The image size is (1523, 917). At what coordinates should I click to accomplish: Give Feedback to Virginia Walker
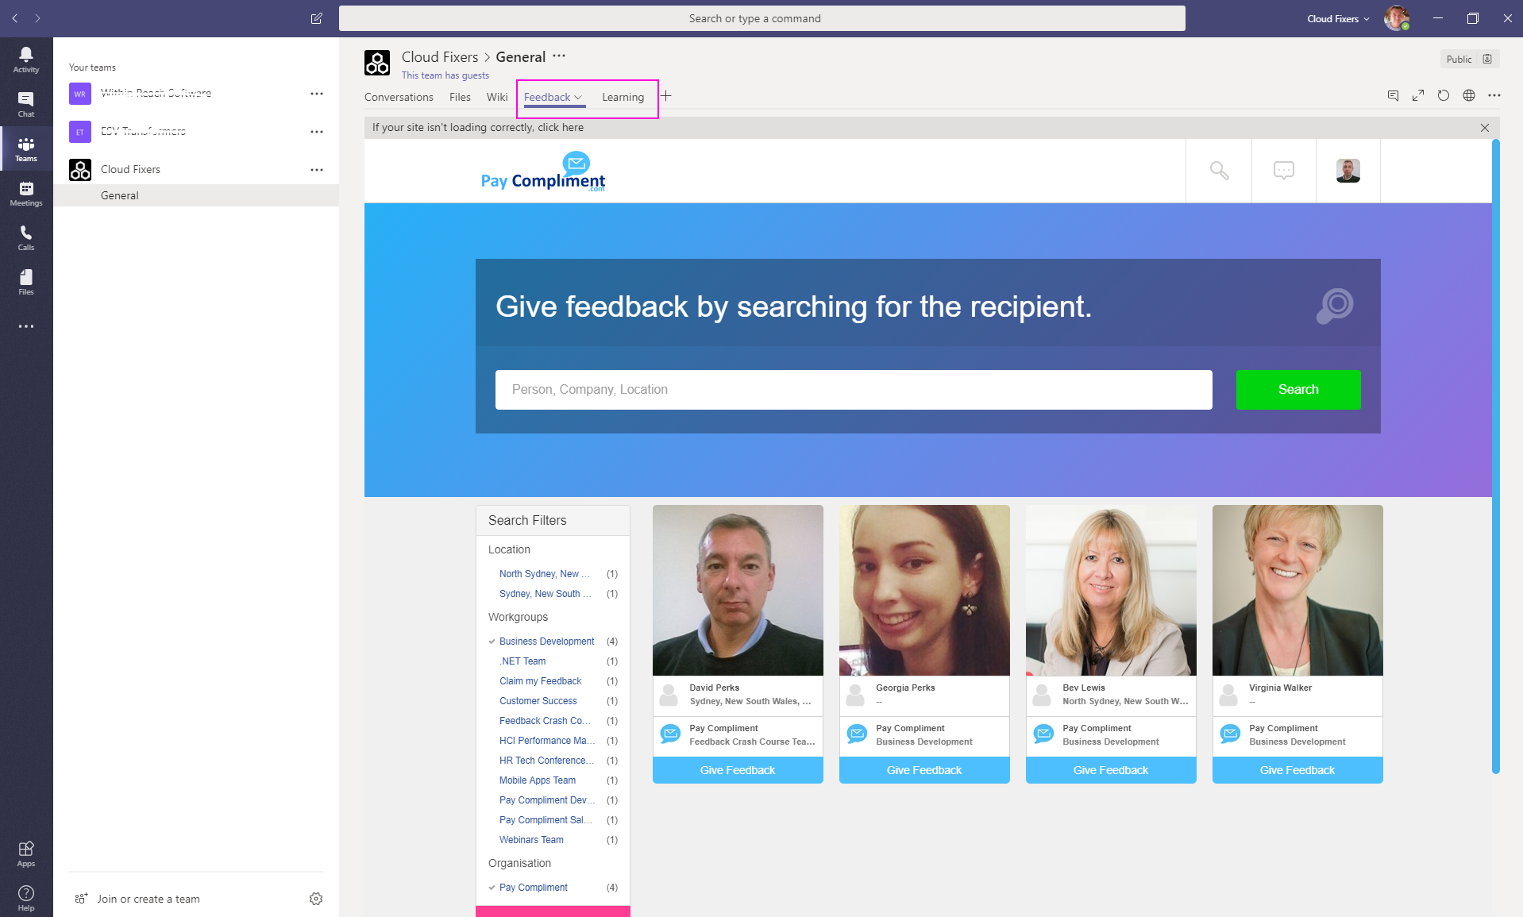tap(1297, 770)
